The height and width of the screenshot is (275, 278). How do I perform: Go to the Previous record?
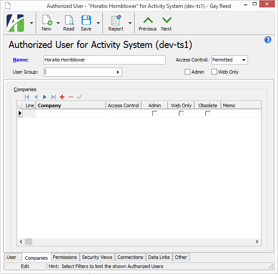(x=148, y=24)
